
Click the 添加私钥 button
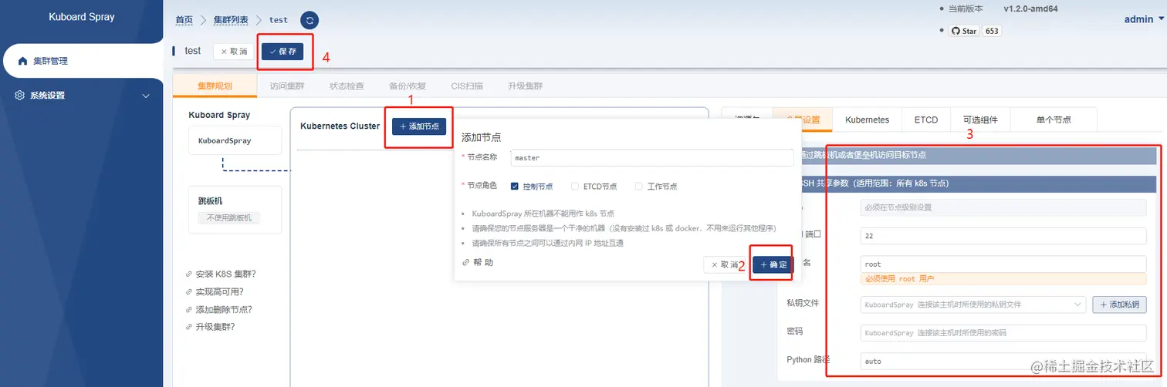click(1119, 305)
